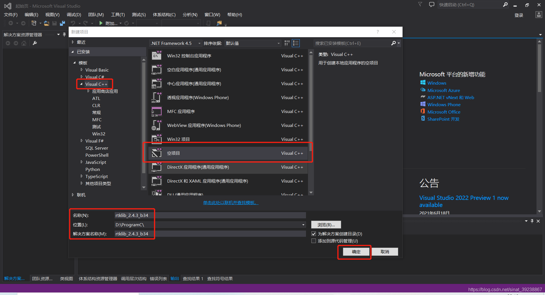Click the account avatar icon
This screenshot has width=545, height=295.
(x=539, y=15)
